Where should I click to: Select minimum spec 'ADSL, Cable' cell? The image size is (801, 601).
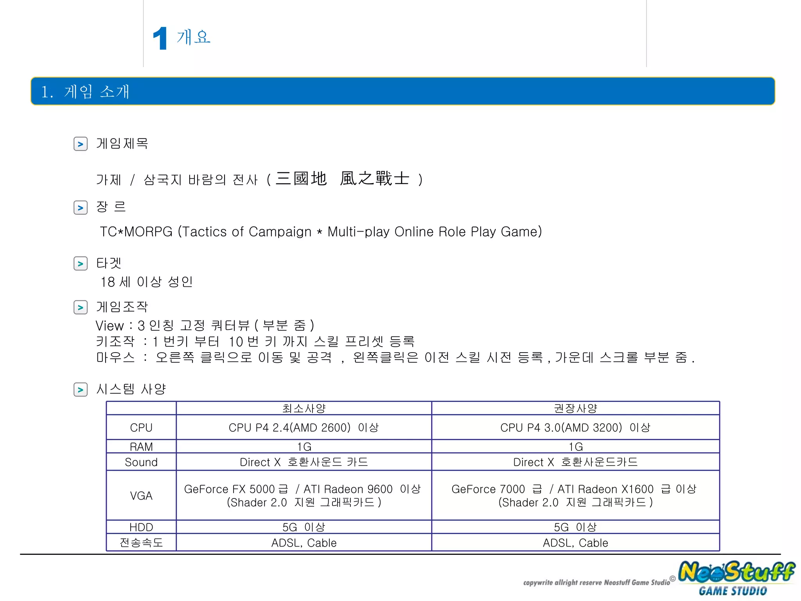[x=304, y=542]
